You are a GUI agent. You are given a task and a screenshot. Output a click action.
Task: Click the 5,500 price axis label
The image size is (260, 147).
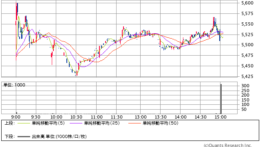point(247,45)
